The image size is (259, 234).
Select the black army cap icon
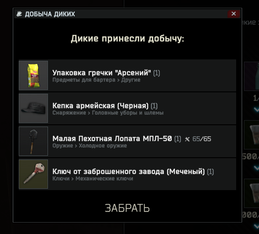pyautogui.click(x=33, y=108)
